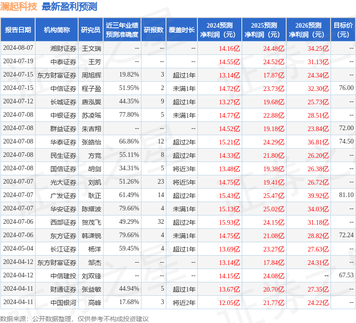Click report date 2024-07-19
Screen dimensions: 356x323
click(18, 61)
